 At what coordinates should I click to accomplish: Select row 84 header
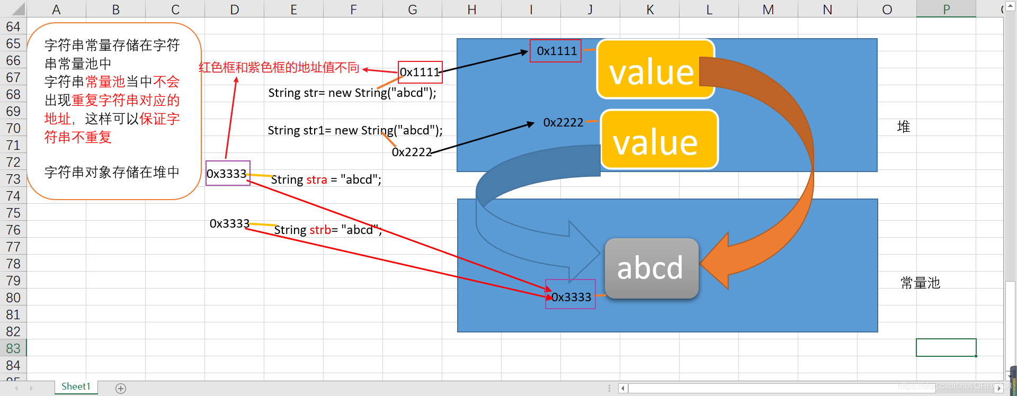click(x=13, y=365)
